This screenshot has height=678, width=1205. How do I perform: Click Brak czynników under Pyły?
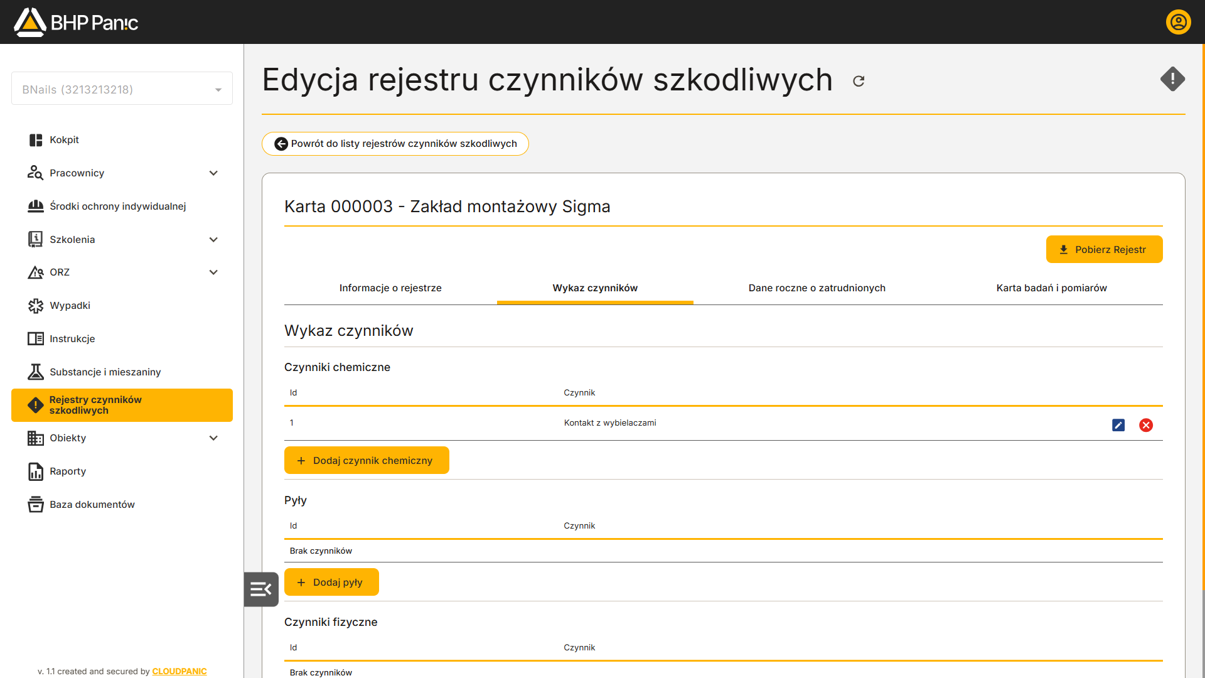click(321, 551)
